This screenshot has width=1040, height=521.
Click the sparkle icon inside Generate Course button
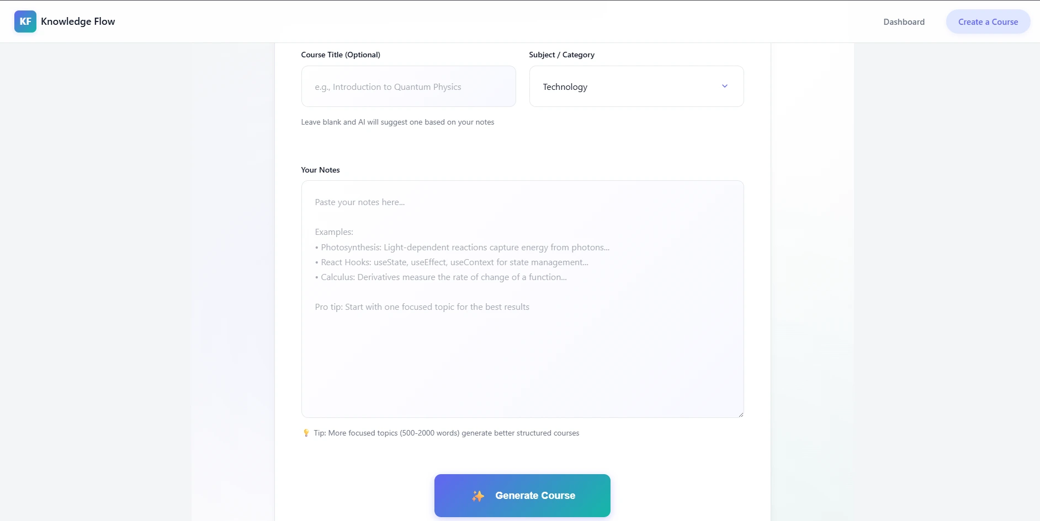(479, 496)
